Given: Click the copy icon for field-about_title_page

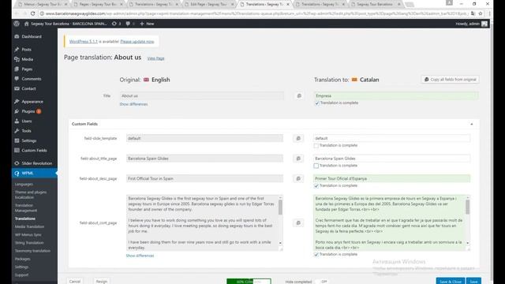Looking at the screenshot, I should pyautogui.click(x=298, y=159).
